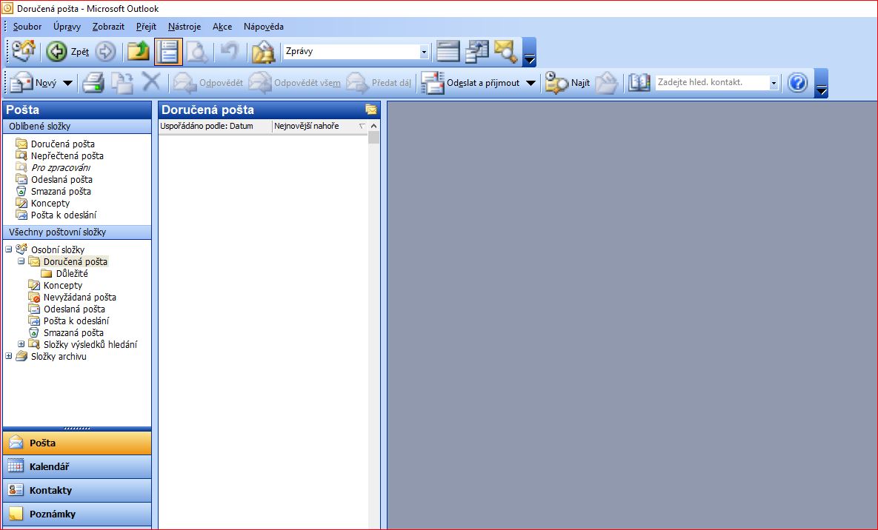The height and width of the screenshot is (530, 878).
Task: Click the printer icon in toolbar
Action: coord(93,83)
